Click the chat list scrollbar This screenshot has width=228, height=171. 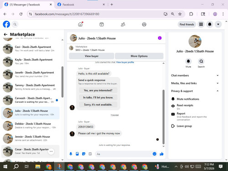[x=62, y=82]
